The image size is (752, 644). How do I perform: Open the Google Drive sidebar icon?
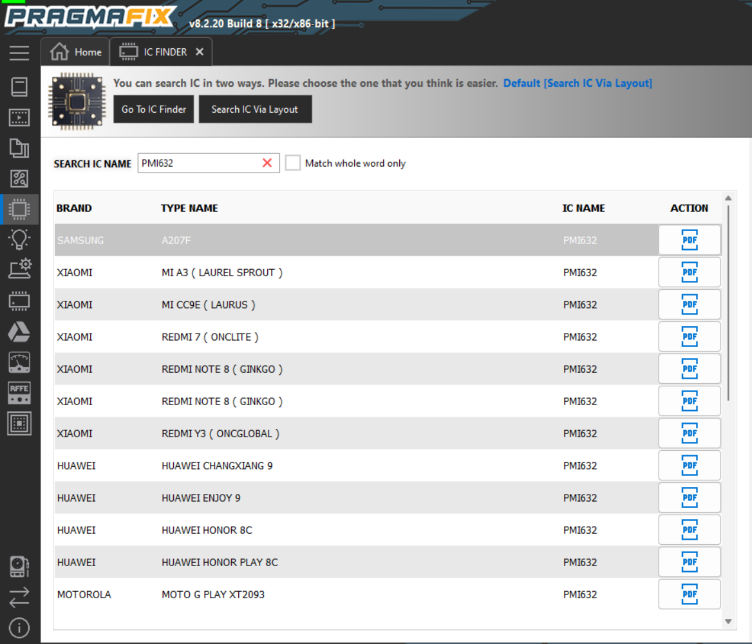pos(19,332)
